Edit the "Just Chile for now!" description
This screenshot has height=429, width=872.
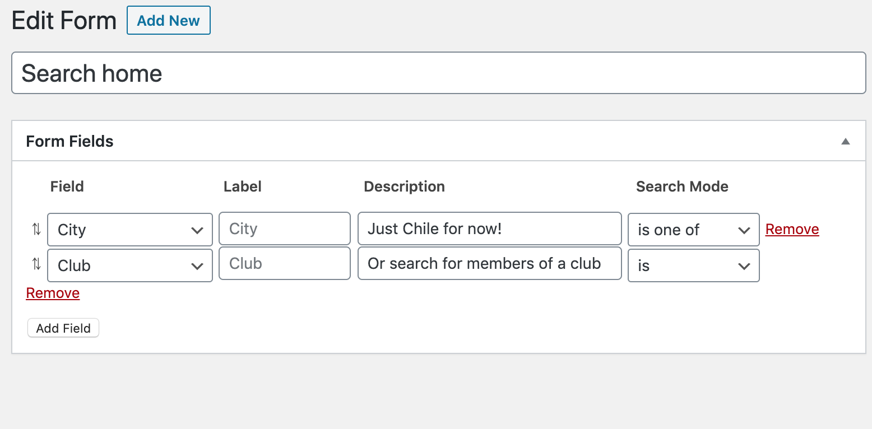pos(490,229)
